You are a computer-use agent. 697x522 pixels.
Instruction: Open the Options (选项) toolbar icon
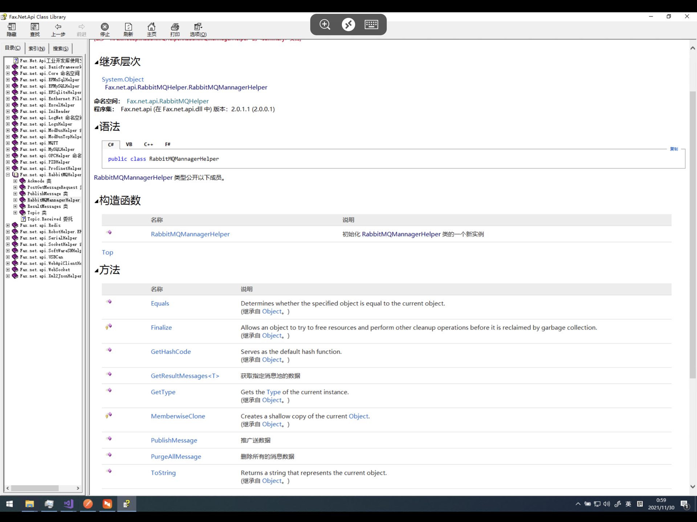tap(198, 29)
